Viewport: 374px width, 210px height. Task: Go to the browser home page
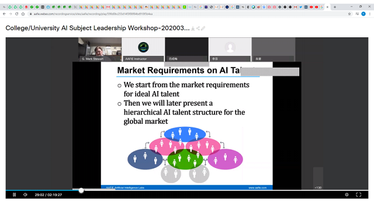(x=23, y=14)
